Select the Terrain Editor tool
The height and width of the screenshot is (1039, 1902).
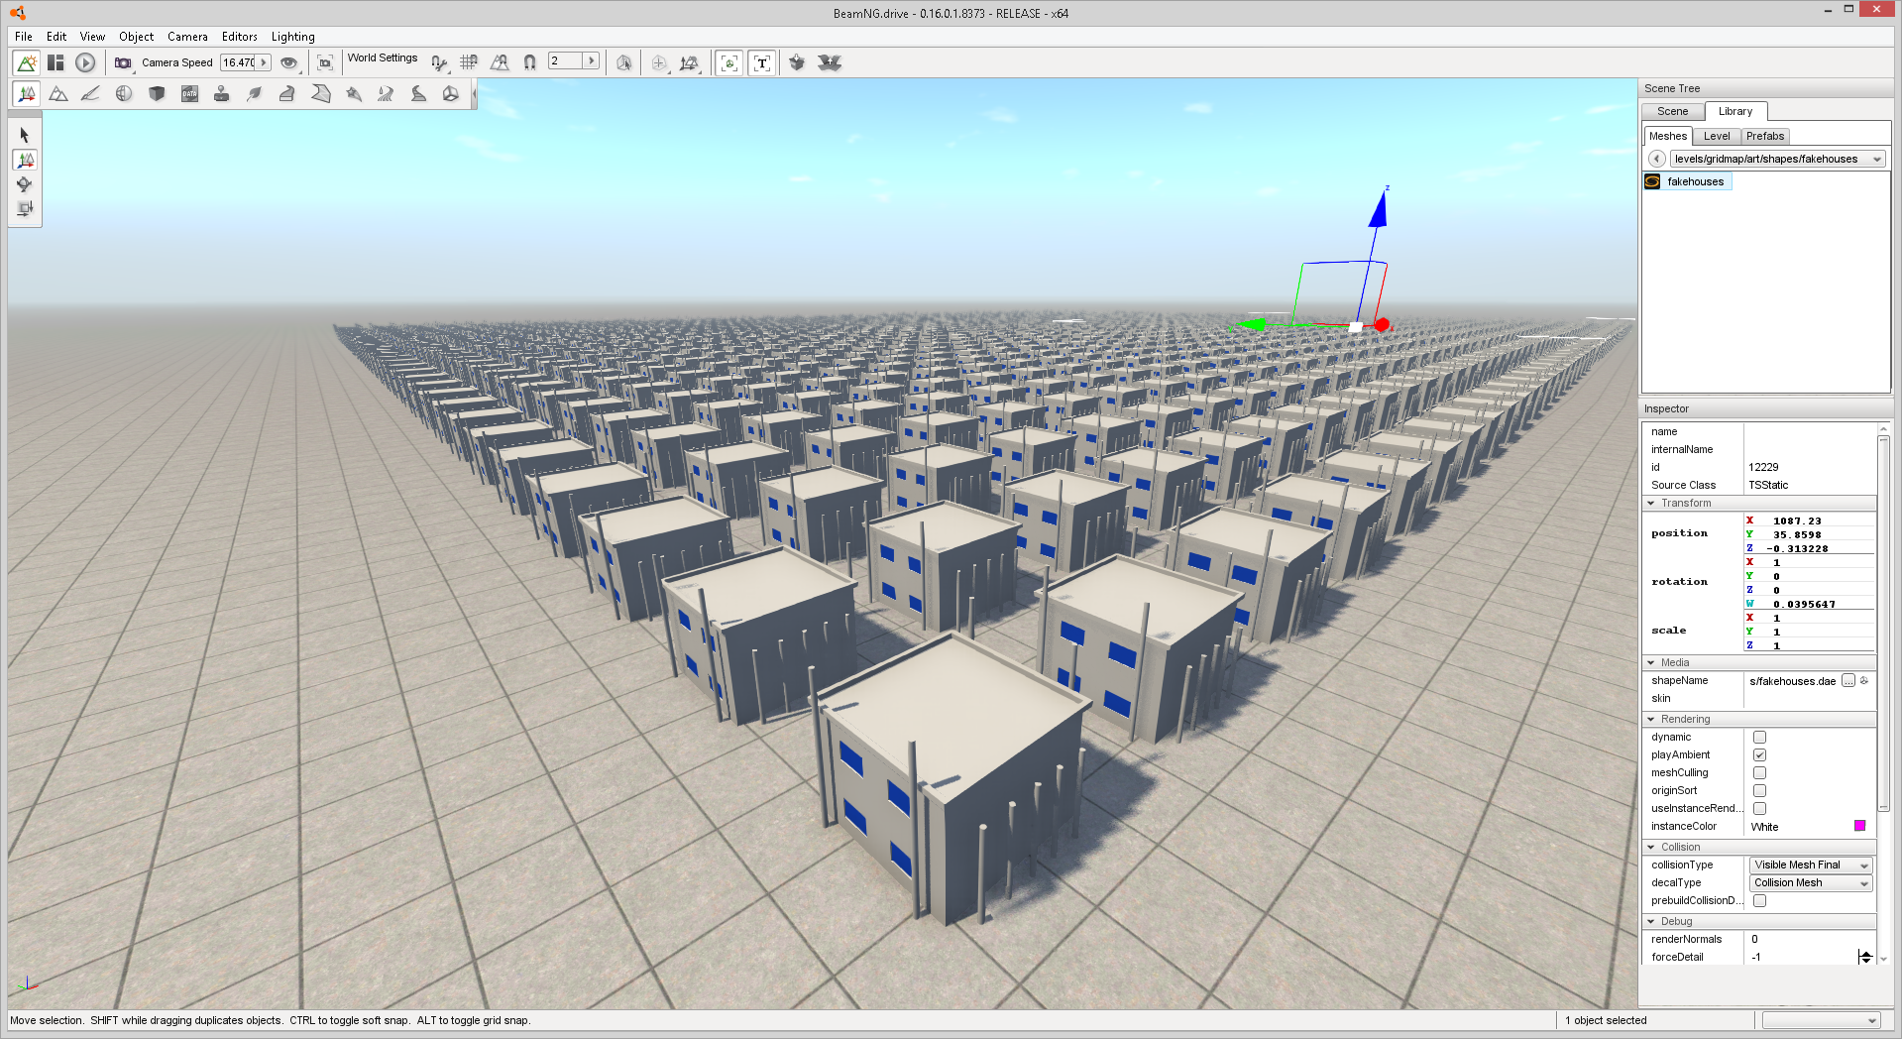(58, 94)
